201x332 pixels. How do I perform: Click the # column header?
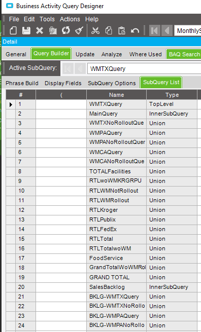(21, 95)
